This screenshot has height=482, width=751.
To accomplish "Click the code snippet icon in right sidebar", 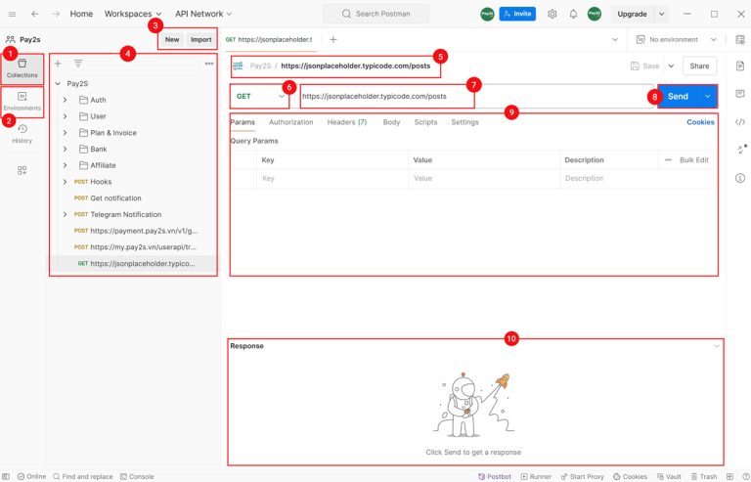I will 739,122.
